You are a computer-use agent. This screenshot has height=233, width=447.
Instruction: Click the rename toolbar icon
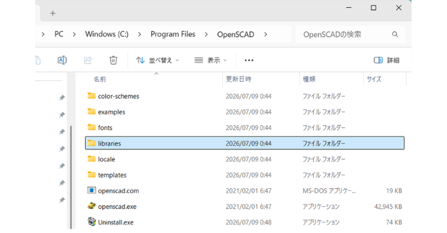[62, 60]
